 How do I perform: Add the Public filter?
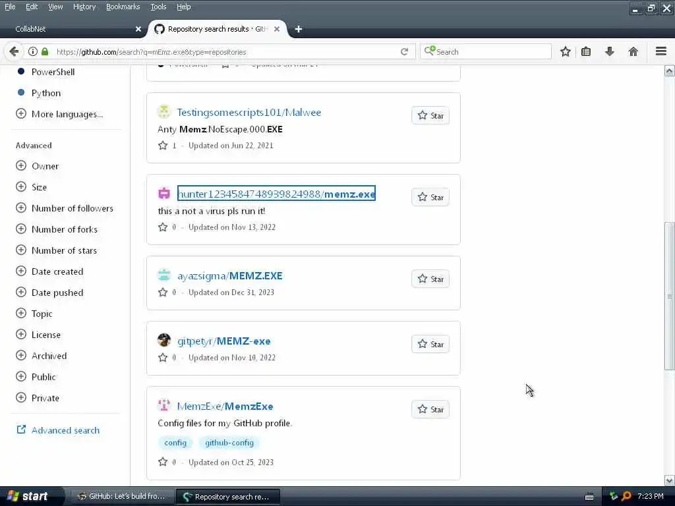36,377
